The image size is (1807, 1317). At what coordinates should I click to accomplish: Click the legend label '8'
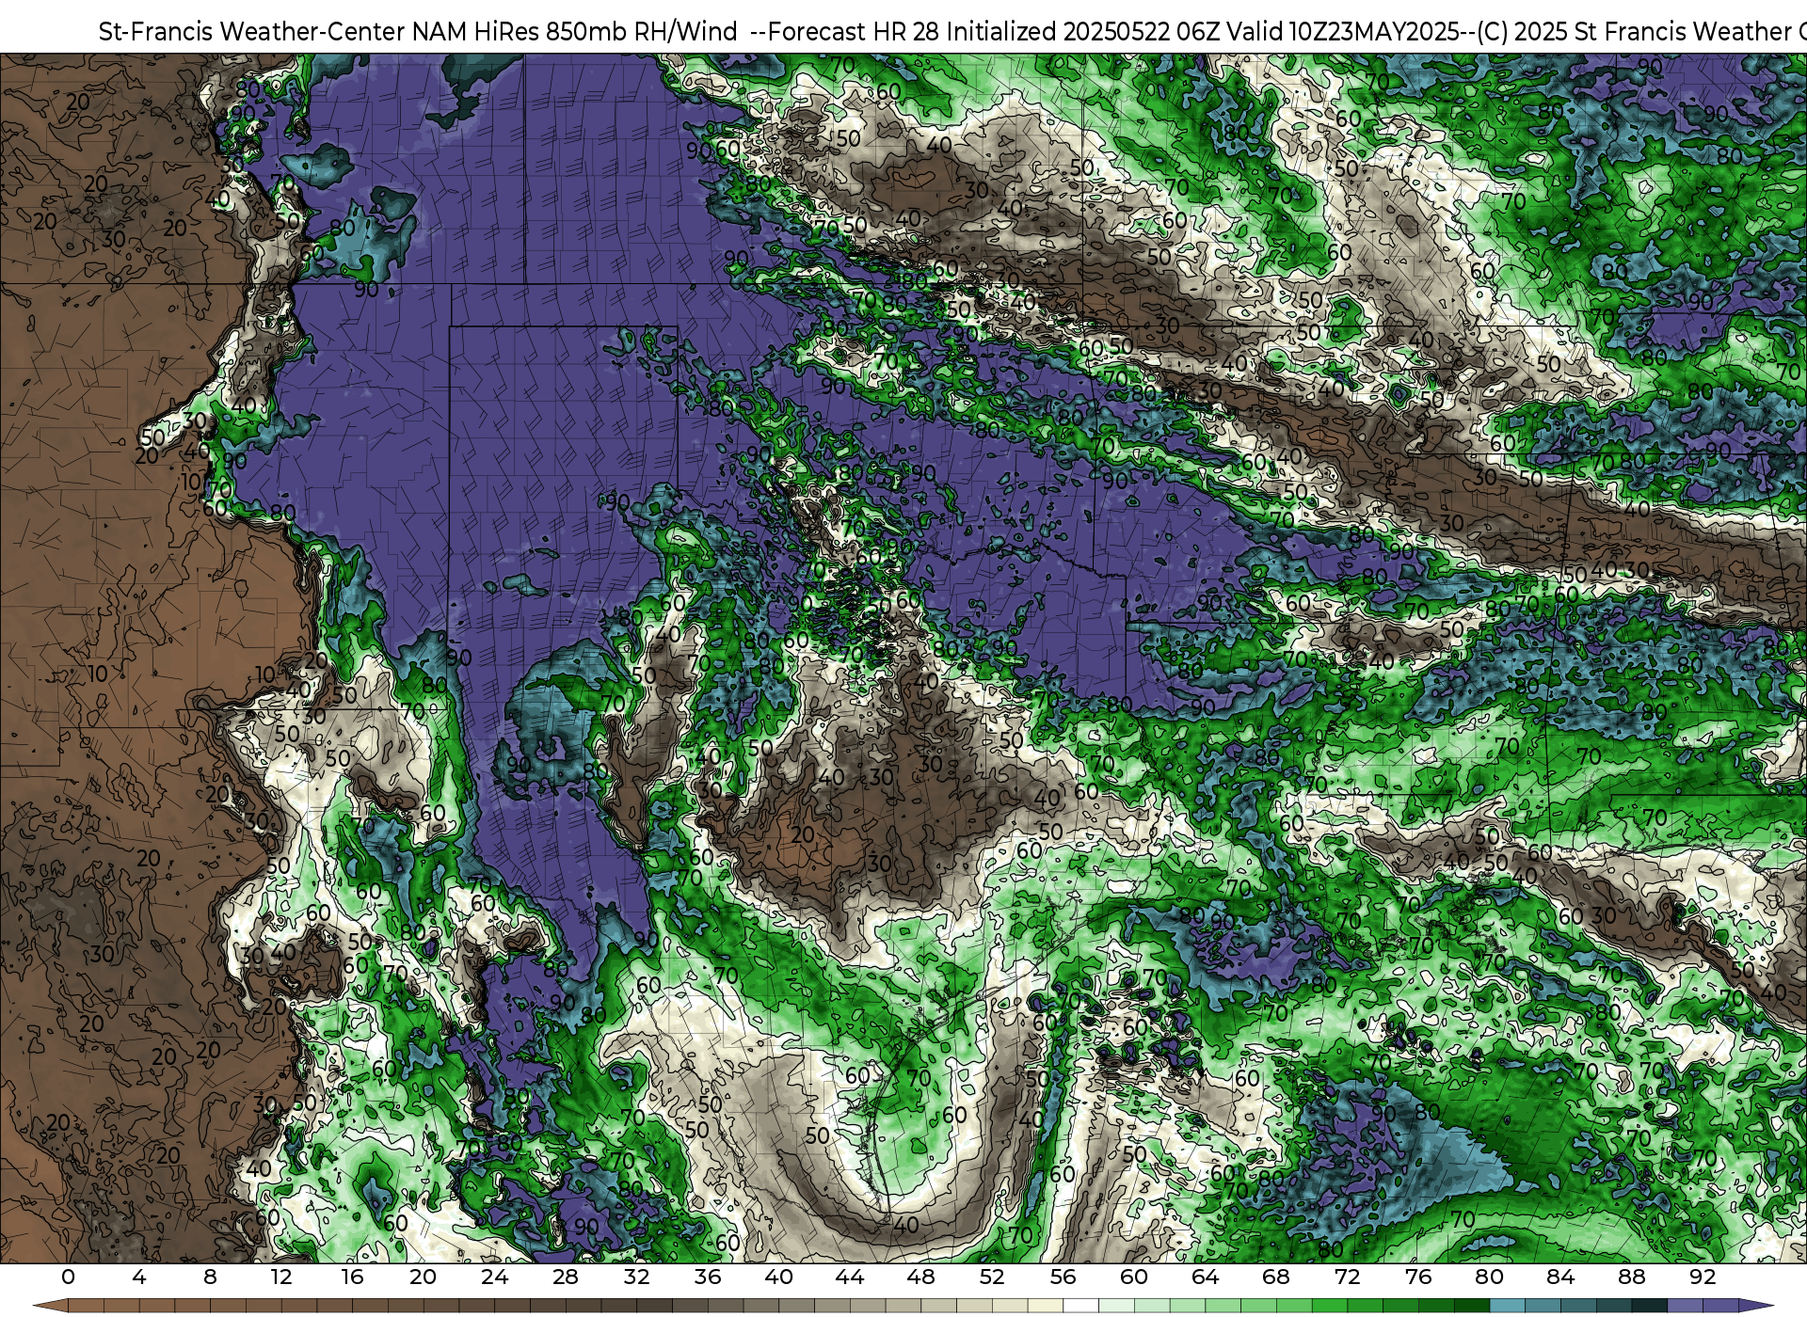(210, 1277)
